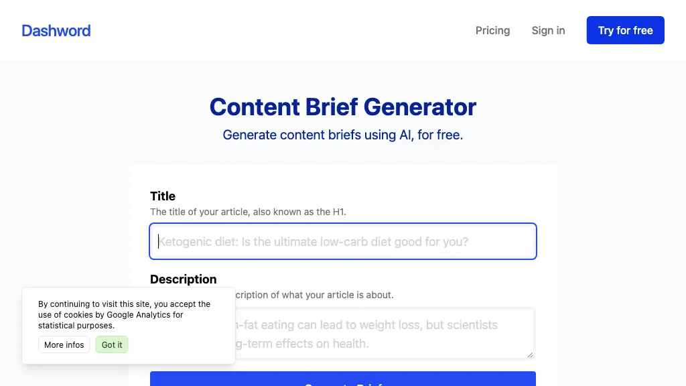Focus the Title input field
Image resolution: width=686 pixels, height=386 pixels.
pyautogui.click(x=343, y=241)
